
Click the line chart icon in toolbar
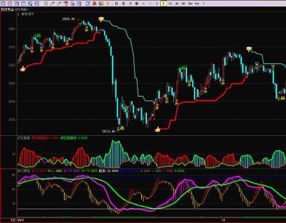10,3
